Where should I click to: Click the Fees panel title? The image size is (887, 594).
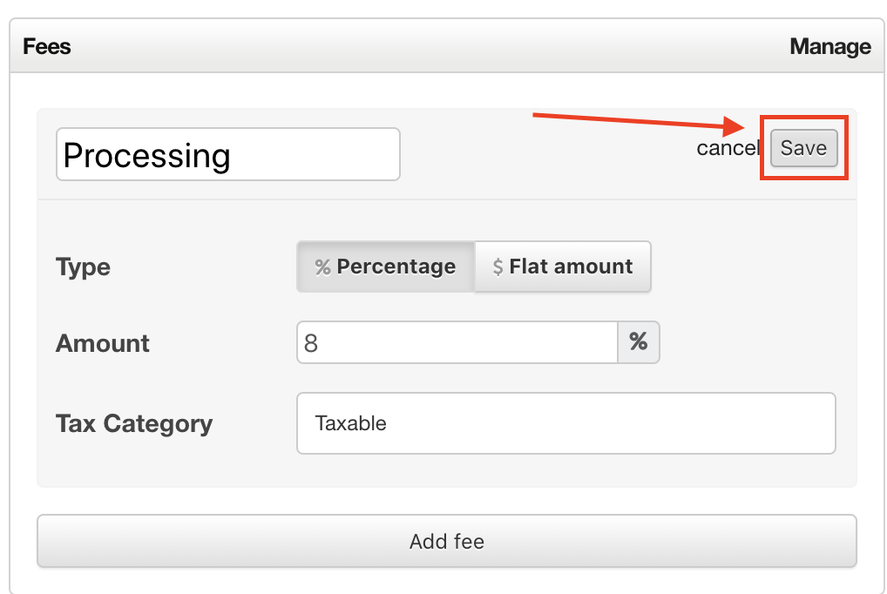tap(47, 47)
